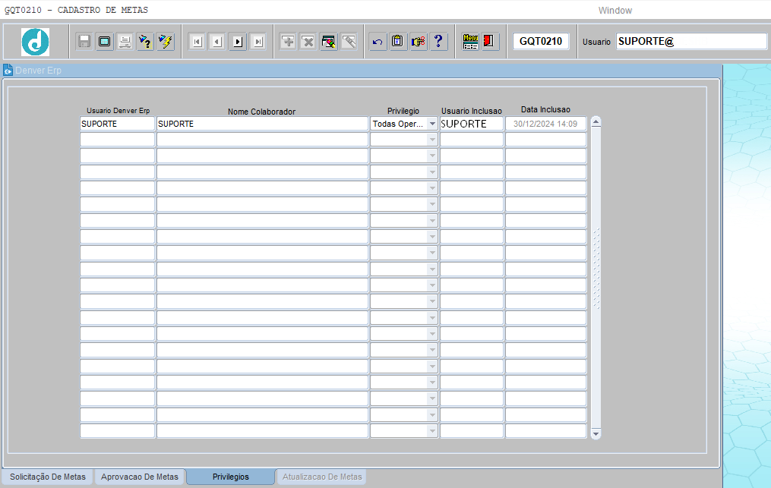Click the Enter Query flashlight icon

[145, 41]
